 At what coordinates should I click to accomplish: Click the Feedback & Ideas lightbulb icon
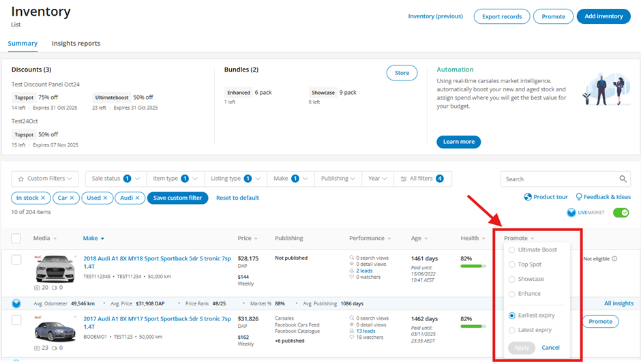579,197
